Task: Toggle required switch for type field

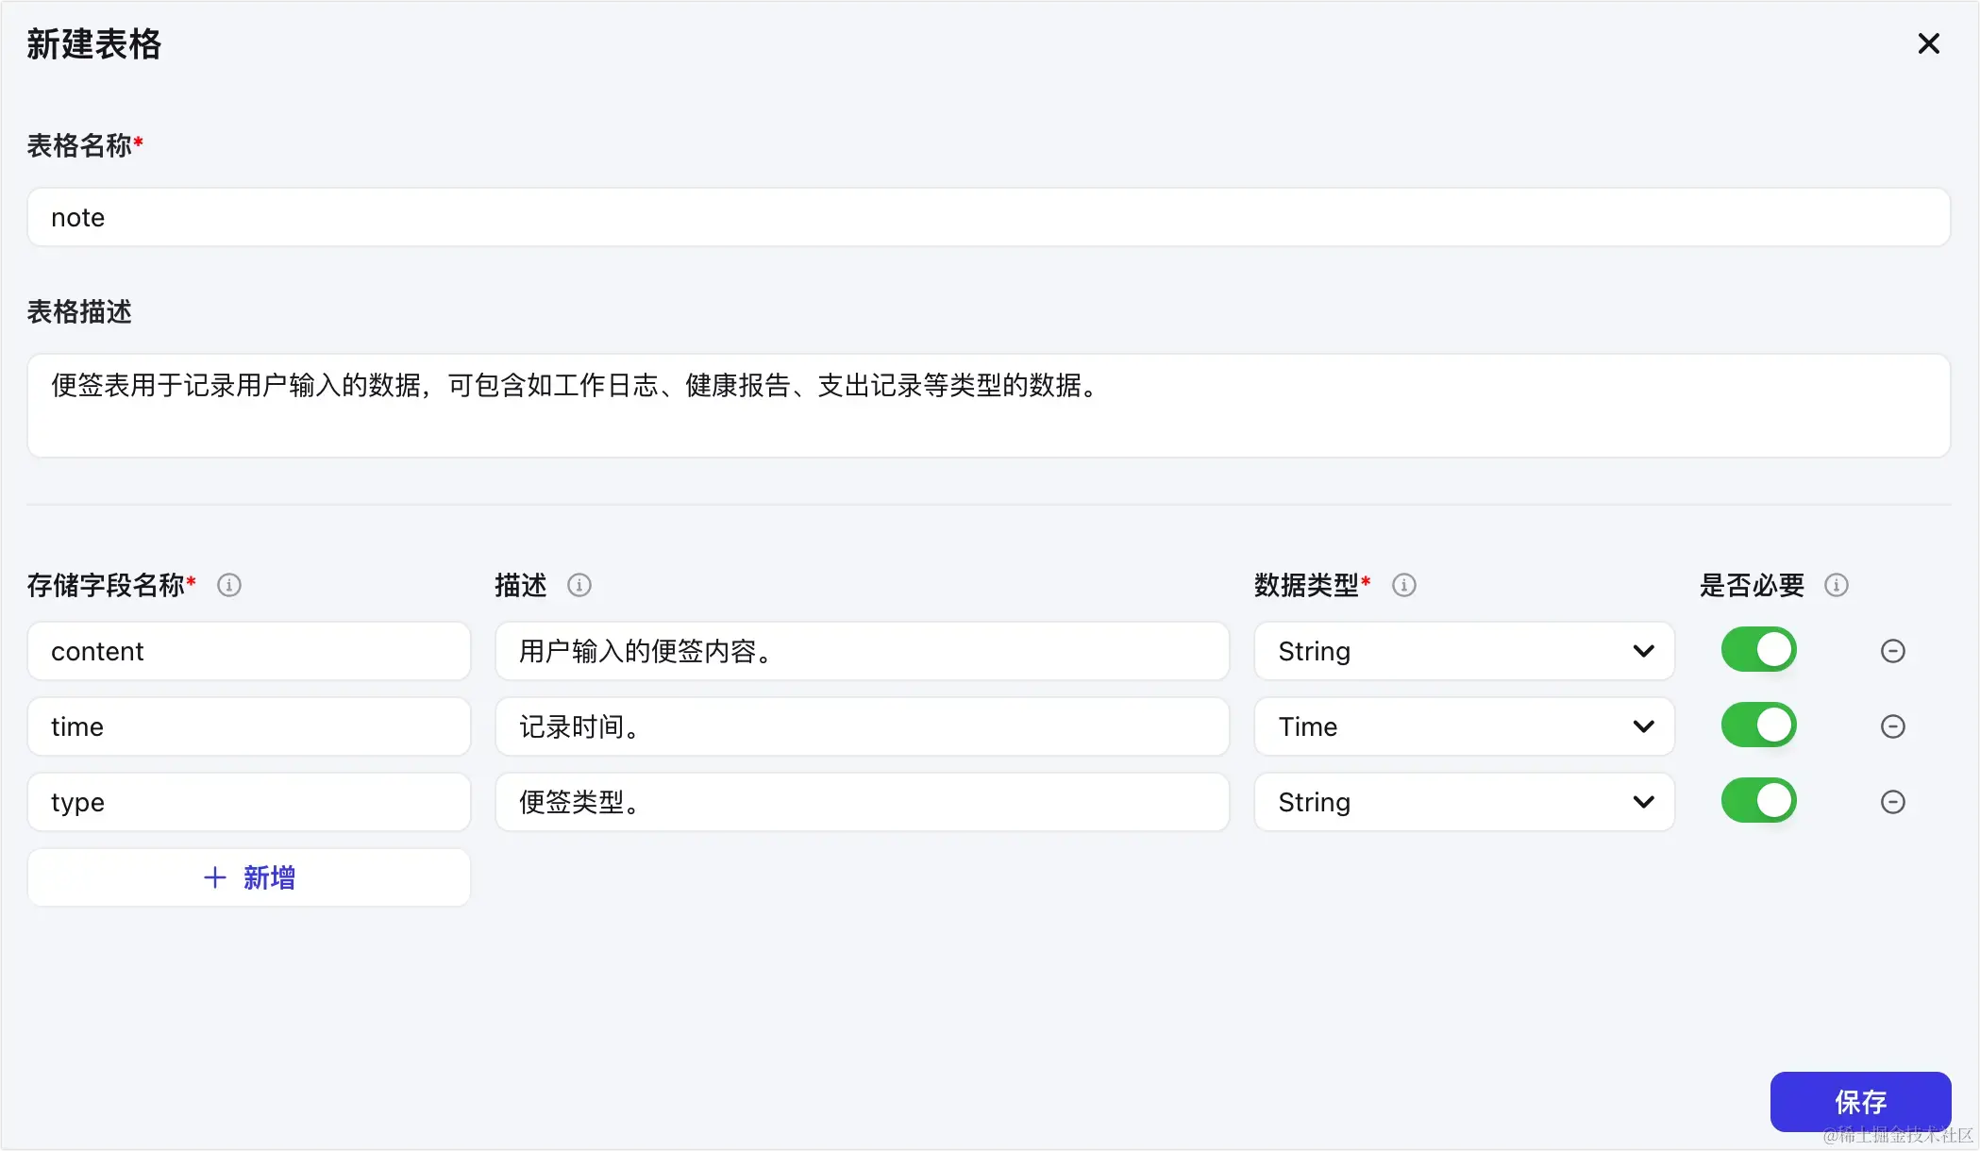Action: pyautogui.click(x=1758, y=801)
